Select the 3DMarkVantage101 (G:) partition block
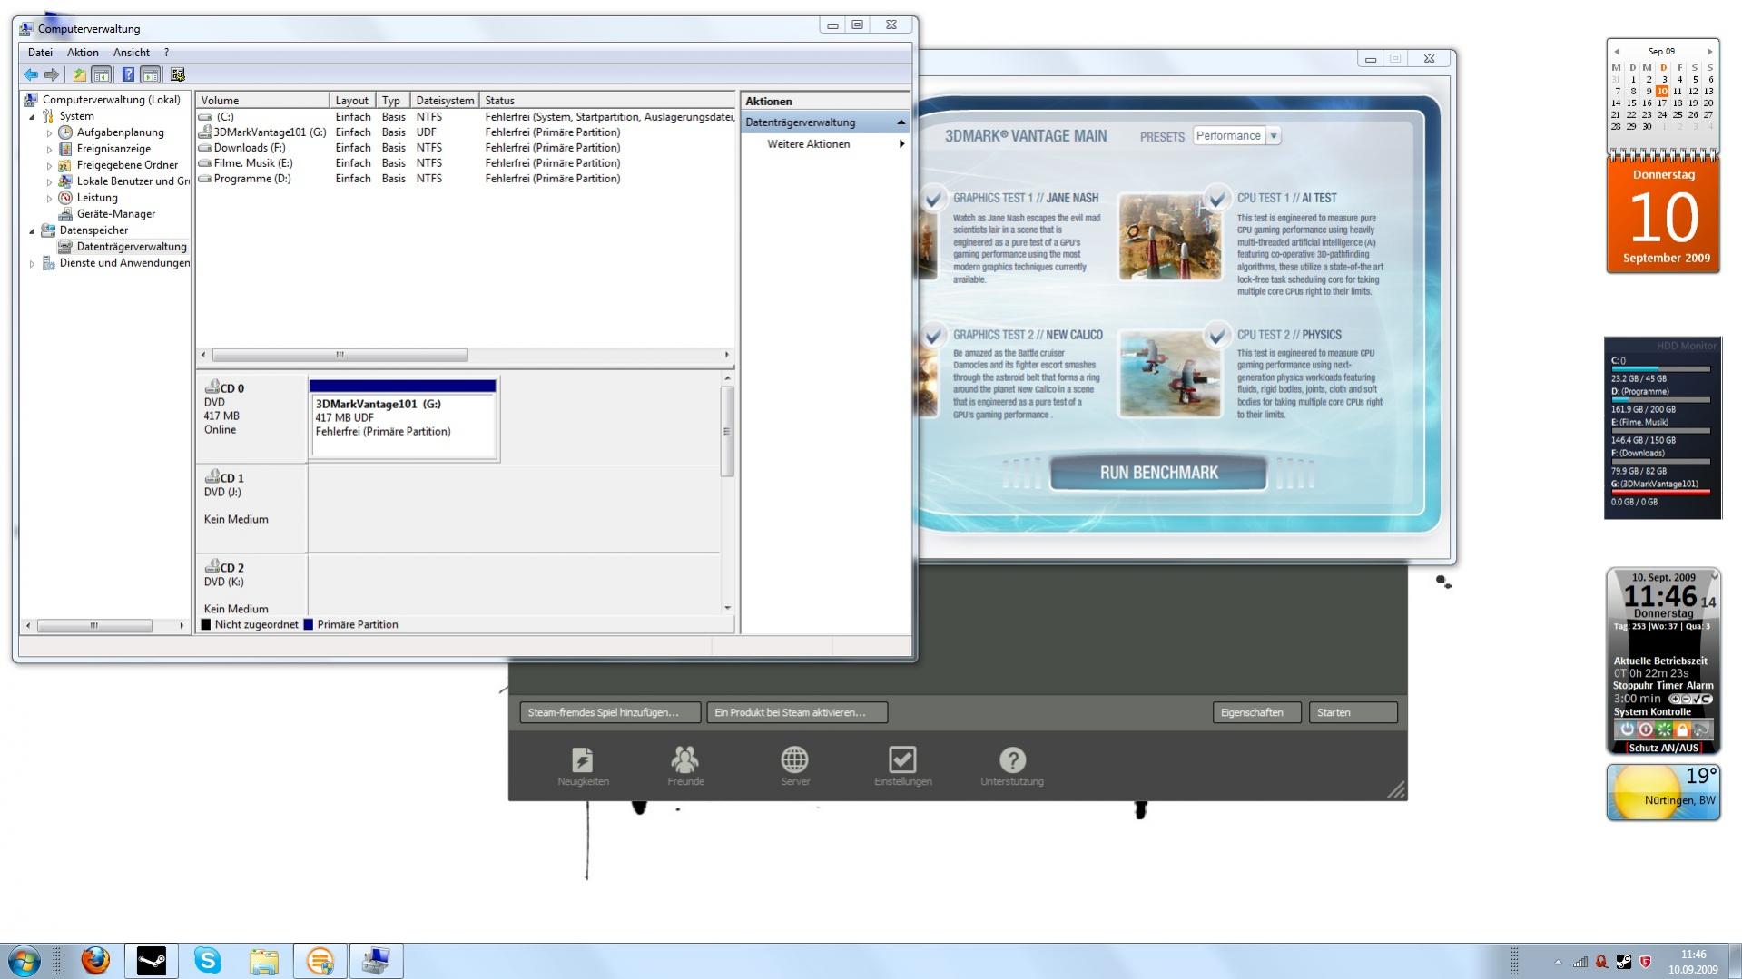Screen dimensions: 1742x979 [x=403, y=420]
